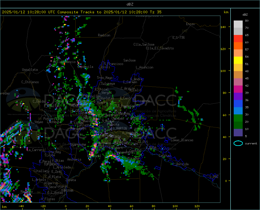The height and width of the screenshot is (210, 260).
Task: Click the 'Capdevila' location label
Action: [x=86, y=67]
